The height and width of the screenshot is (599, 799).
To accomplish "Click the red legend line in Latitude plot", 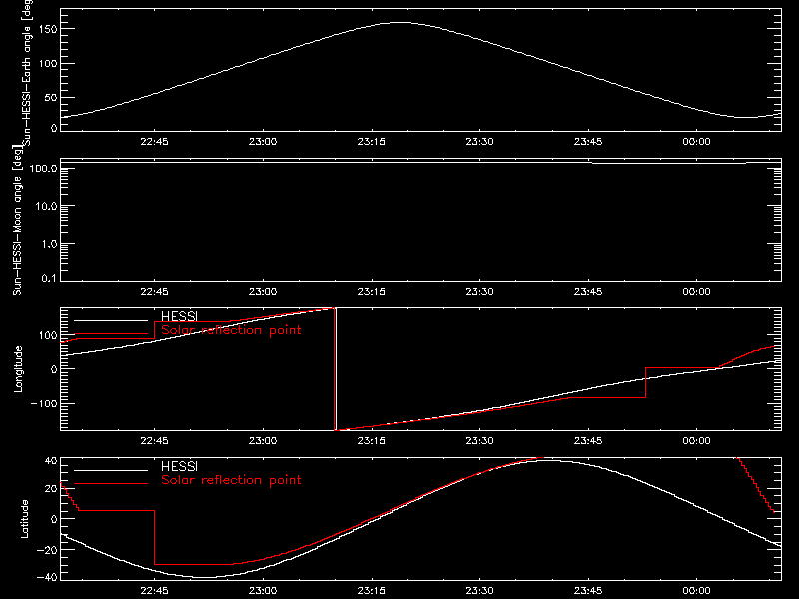I will pos(111,484).
